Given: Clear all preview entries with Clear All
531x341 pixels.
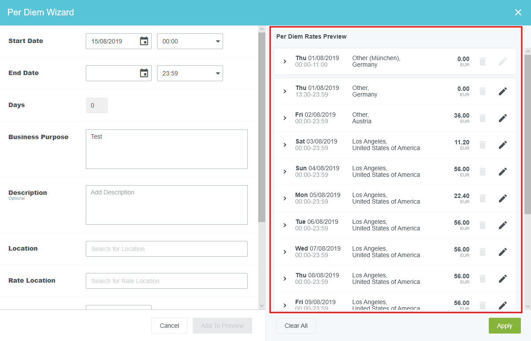Looking at the screenshot, I should click(x=296, y=326).
